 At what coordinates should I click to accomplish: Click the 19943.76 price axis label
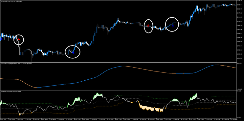[x=240, y=38]
